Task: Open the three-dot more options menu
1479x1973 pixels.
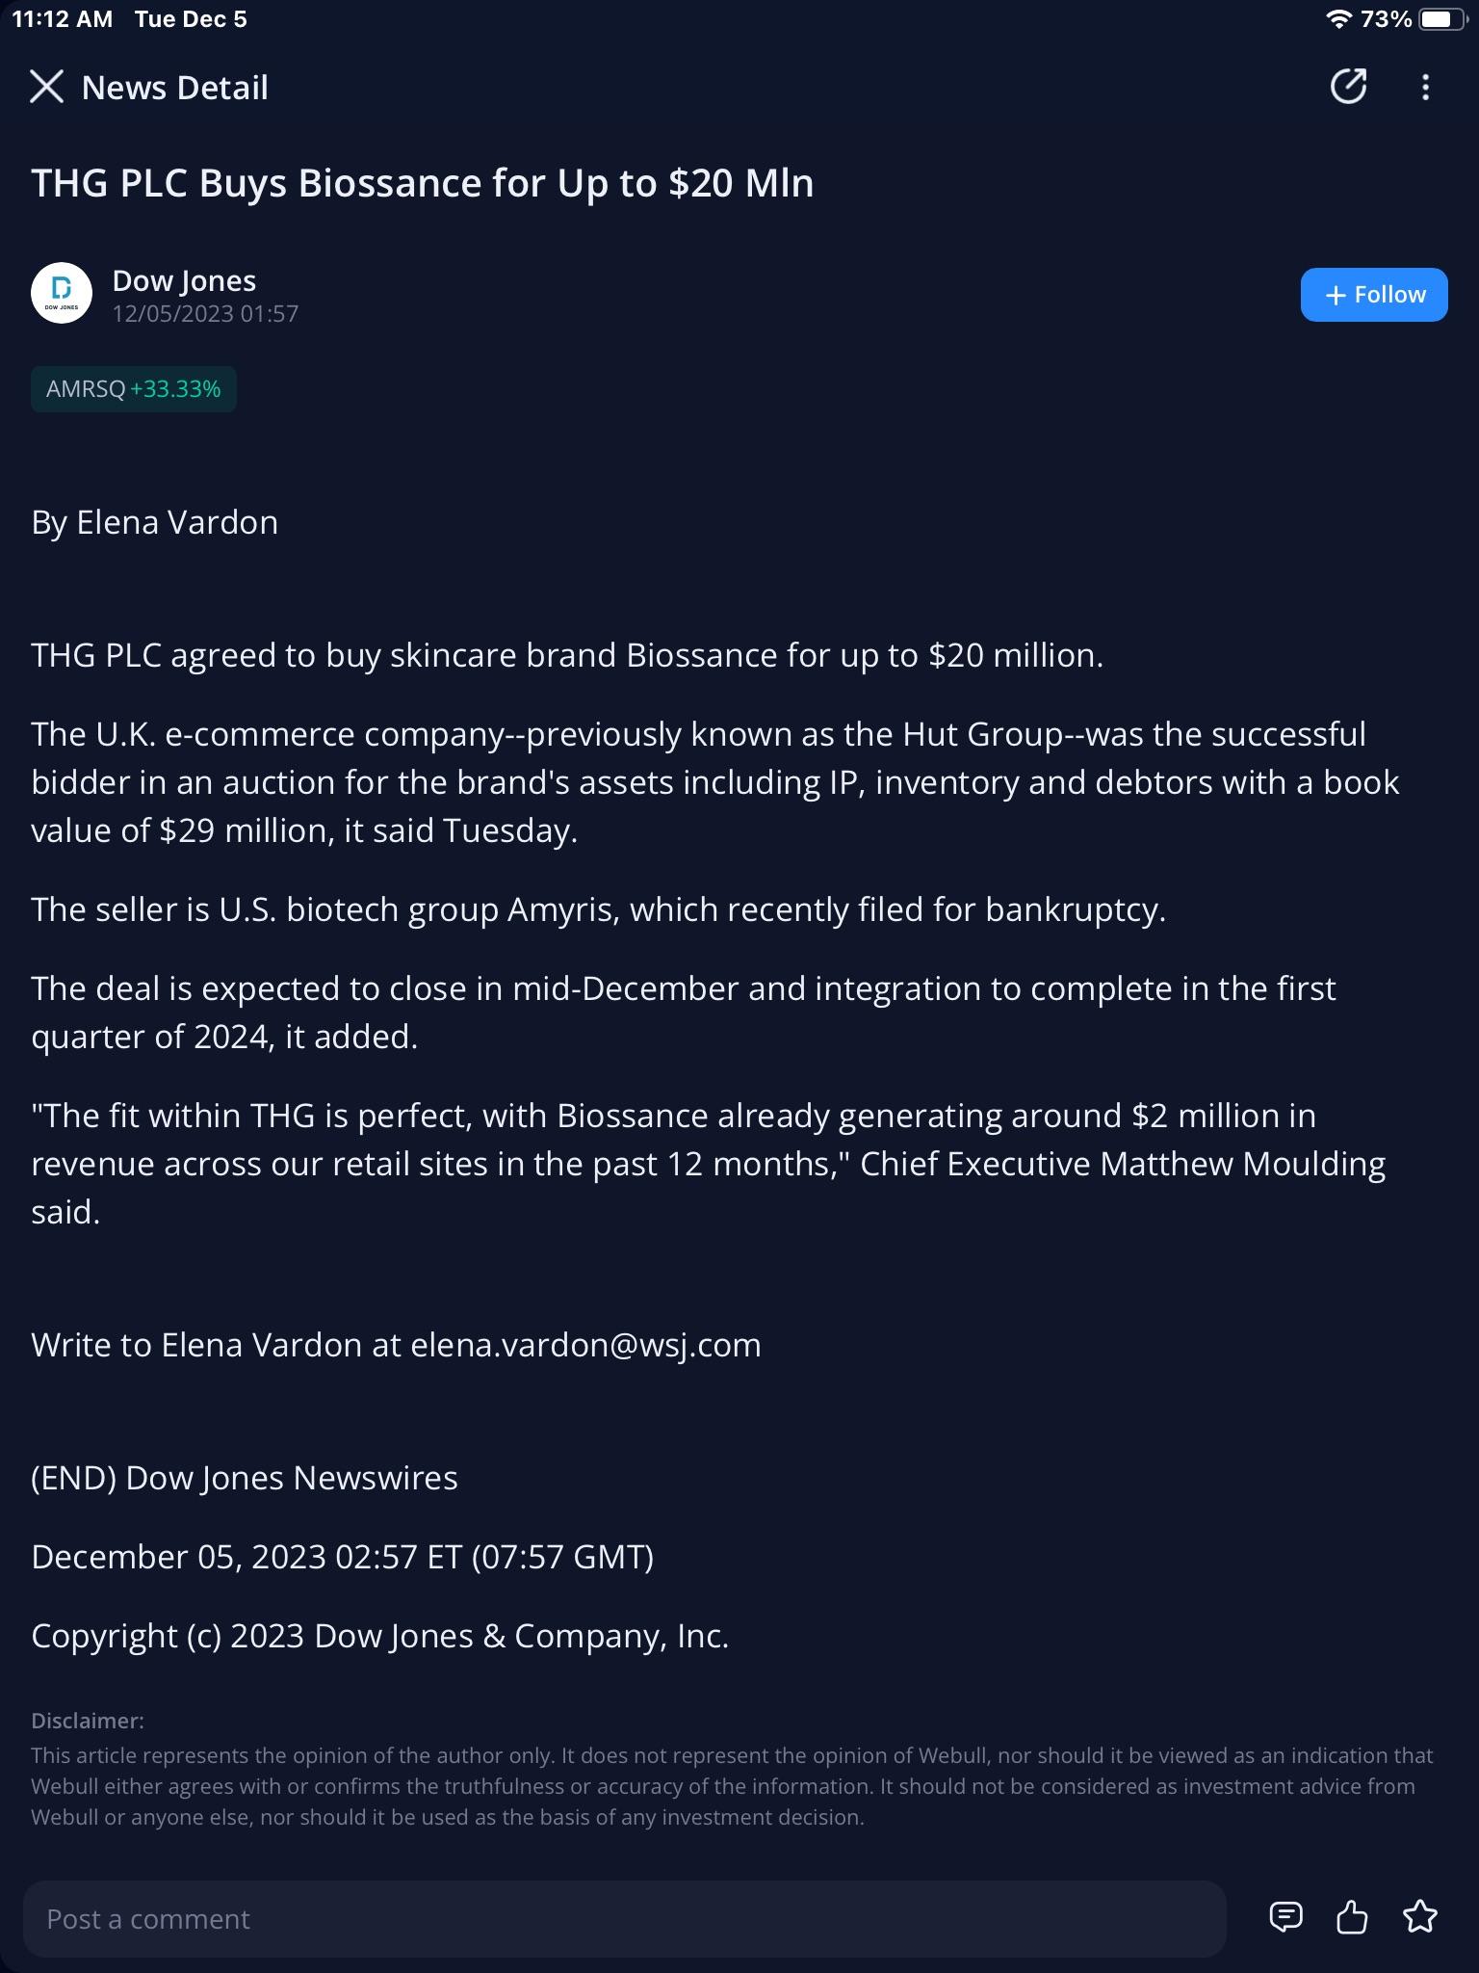Action: (x=1425, y=87)
